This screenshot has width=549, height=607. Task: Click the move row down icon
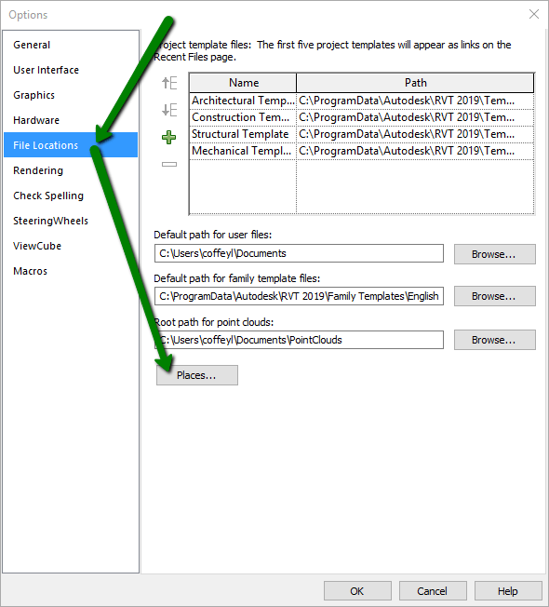tap(169, 110)
